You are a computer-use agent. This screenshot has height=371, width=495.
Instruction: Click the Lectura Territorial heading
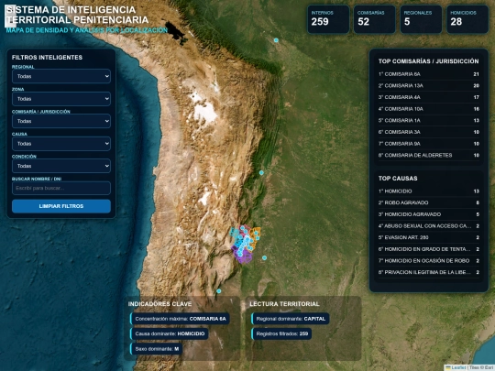(284, 304)
